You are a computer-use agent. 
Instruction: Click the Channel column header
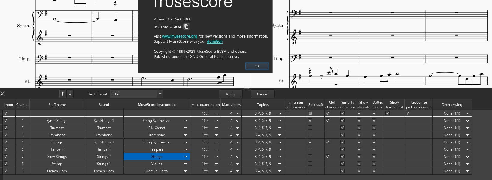click(x=23, y=105)
